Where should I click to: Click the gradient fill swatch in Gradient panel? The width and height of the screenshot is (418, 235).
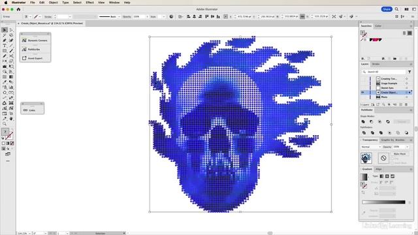click(x=364, y=177)
